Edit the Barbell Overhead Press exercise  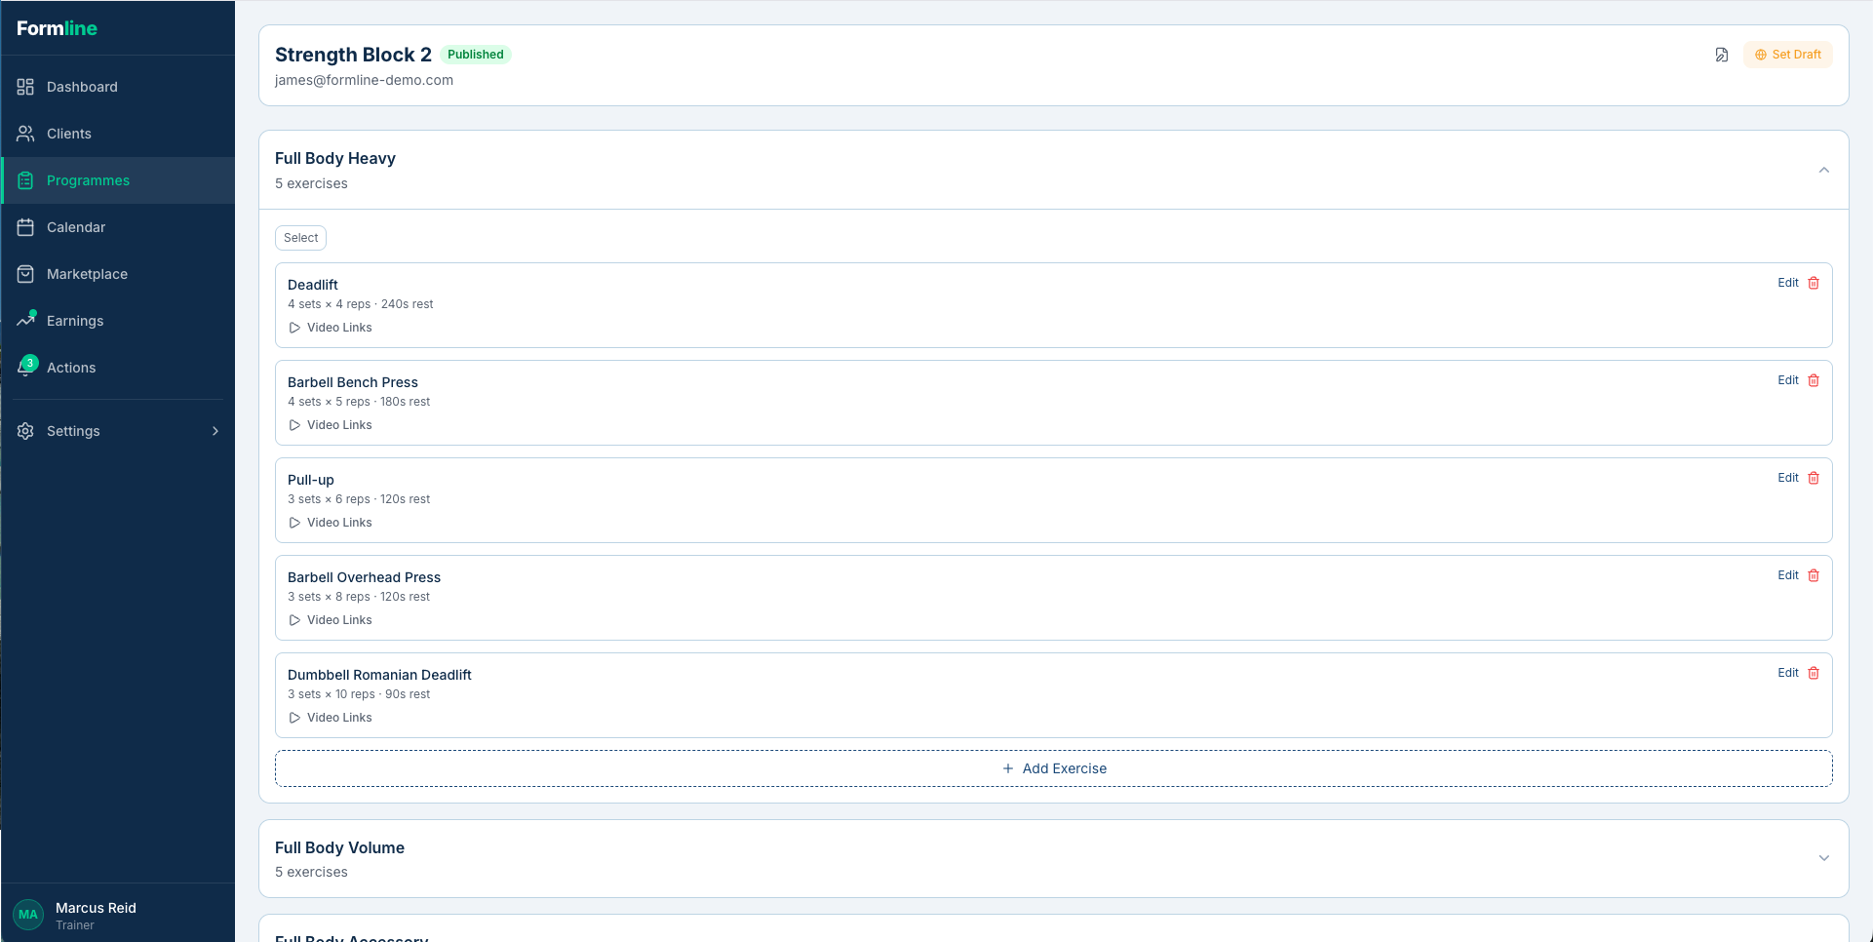(1787, 575)
